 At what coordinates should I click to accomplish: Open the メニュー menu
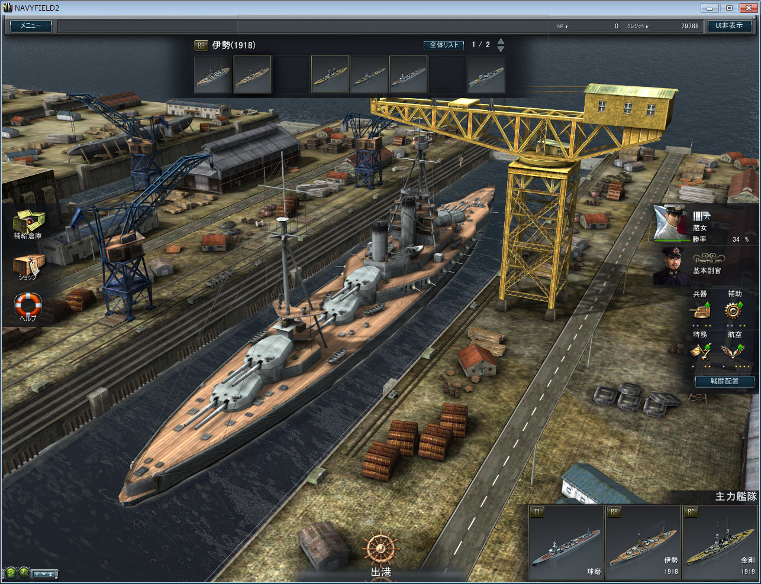(x=31, y=26)
